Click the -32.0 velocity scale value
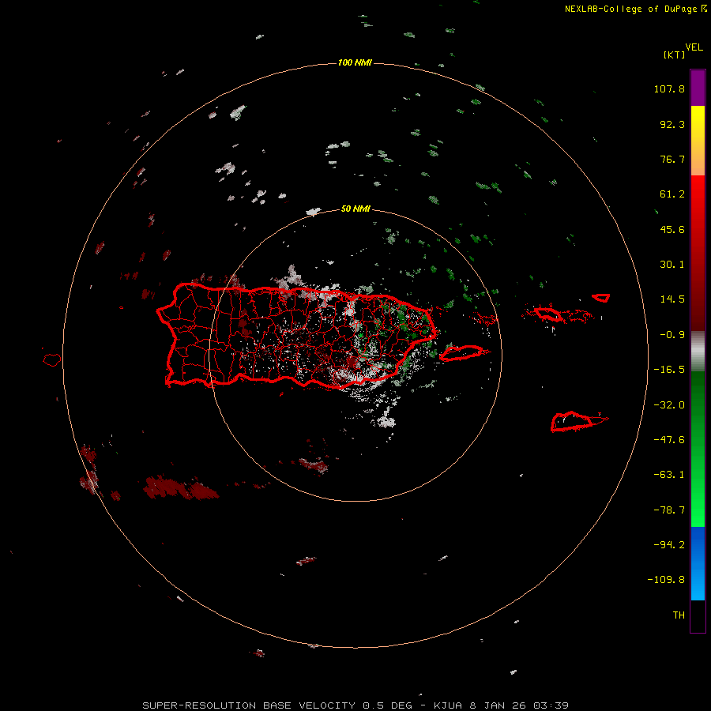The image size is (711, 711). coord(669,405)
